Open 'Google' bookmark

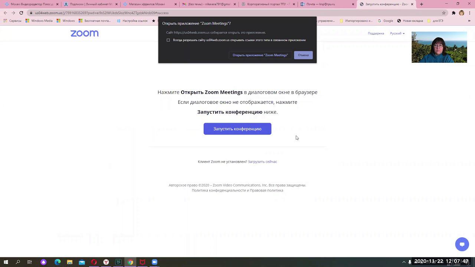[x=385, y=21]
